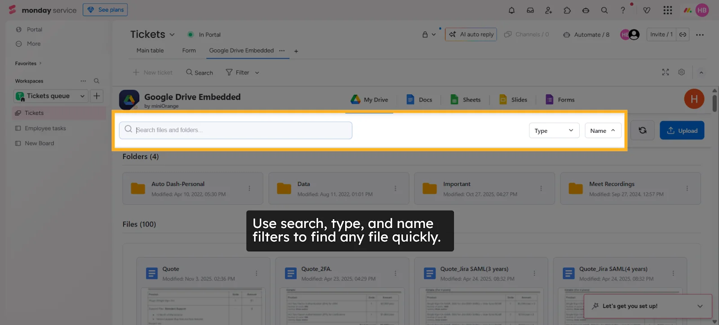The width and height of the screenshot is (719, 325).
Task: Open options for the Data folder
Action: pos(395,189)
